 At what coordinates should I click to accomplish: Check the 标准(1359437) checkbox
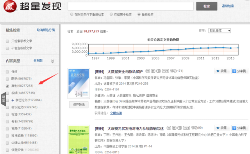(7, 114)
